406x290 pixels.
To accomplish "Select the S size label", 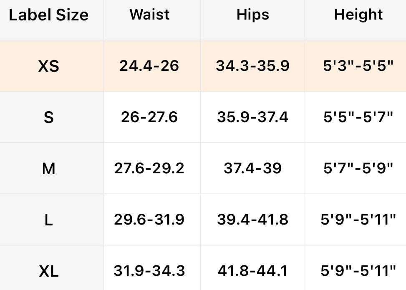I will coord(49,117).
